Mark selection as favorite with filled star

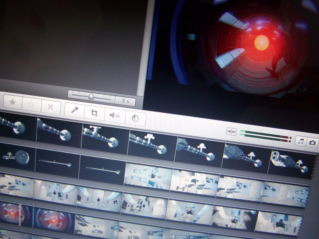(12, 102)
